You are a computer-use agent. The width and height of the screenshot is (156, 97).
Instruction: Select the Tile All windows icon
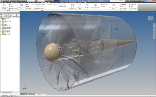coord(95,6)
